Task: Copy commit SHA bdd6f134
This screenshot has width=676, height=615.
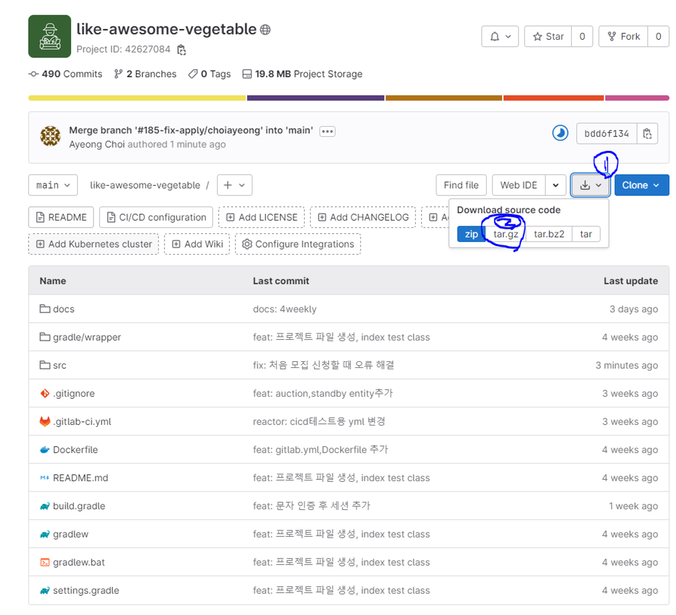Action: point(647,134)
